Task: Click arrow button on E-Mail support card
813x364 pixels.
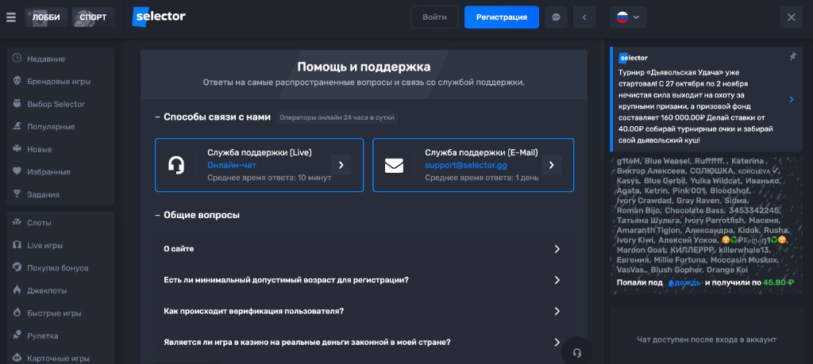Action: pyautogui.click(x=552, y=165)
